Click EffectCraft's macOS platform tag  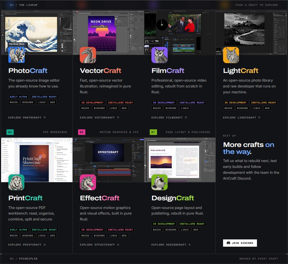(x=85, y=236)
